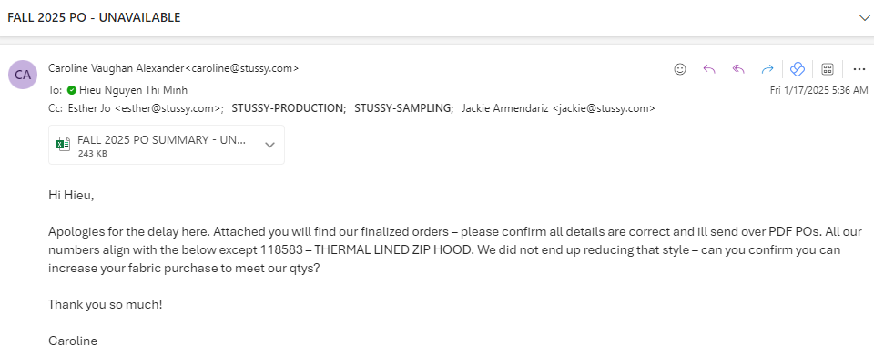Screen dimensions: 874x356
Task: Open the emoji reaction smiley icon
Action: click(680, 69)
